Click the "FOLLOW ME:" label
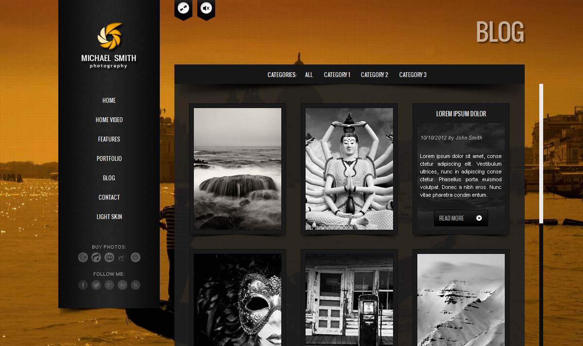Image resolution: width=583 pixels, height=346 pixels. (109, 274)
